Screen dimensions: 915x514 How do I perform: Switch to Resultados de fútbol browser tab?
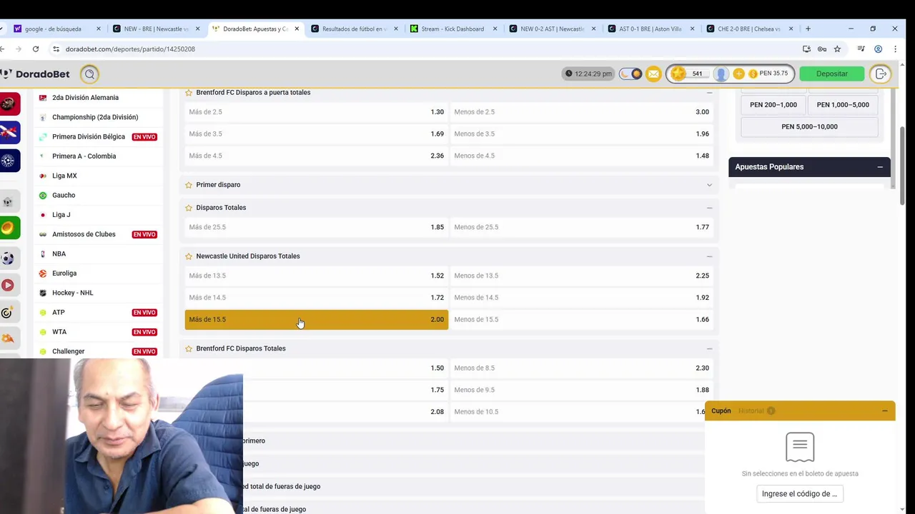pos(355,29)
